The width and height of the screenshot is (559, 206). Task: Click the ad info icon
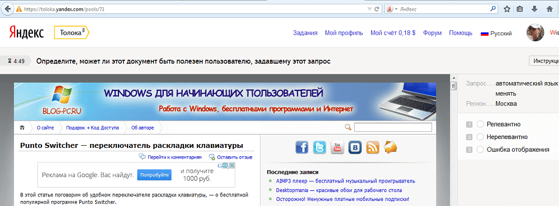coord(225,165)
